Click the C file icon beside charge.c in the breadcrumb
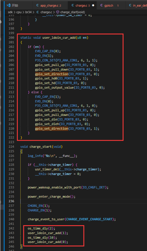This screenshot has height=251, width=147. [x=38, y=12]
